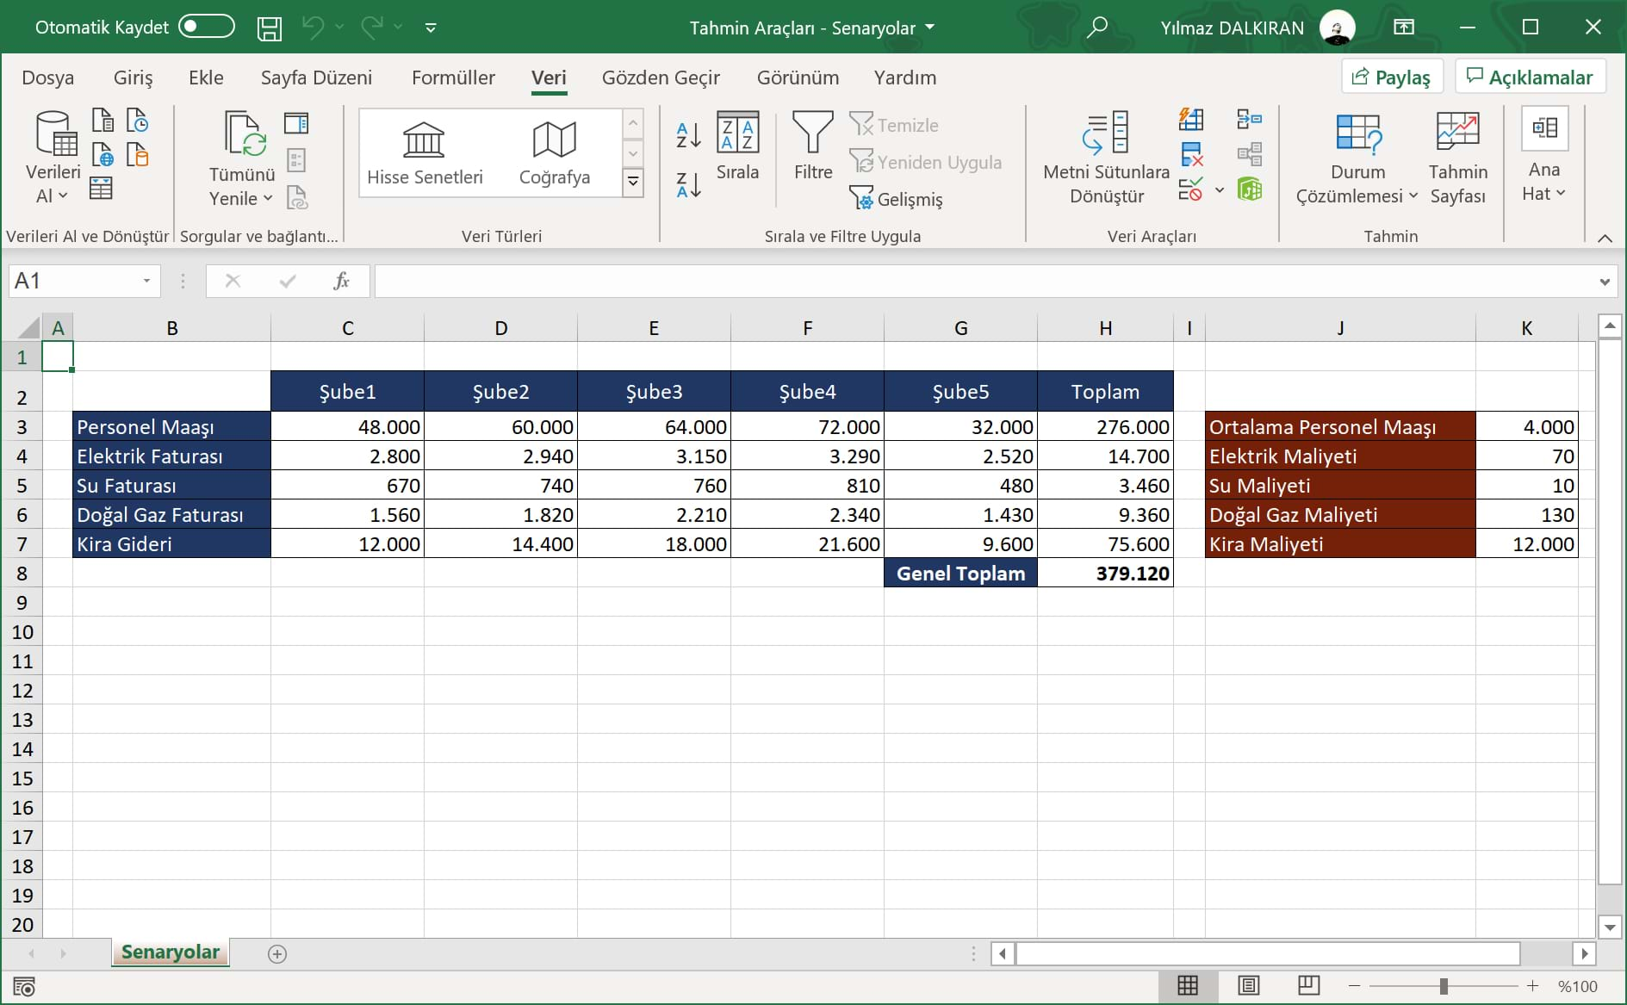Open the Görünüm tab
This screenshot has height=1005, width=1627.
pyautogui.click(x=798, y=78)
